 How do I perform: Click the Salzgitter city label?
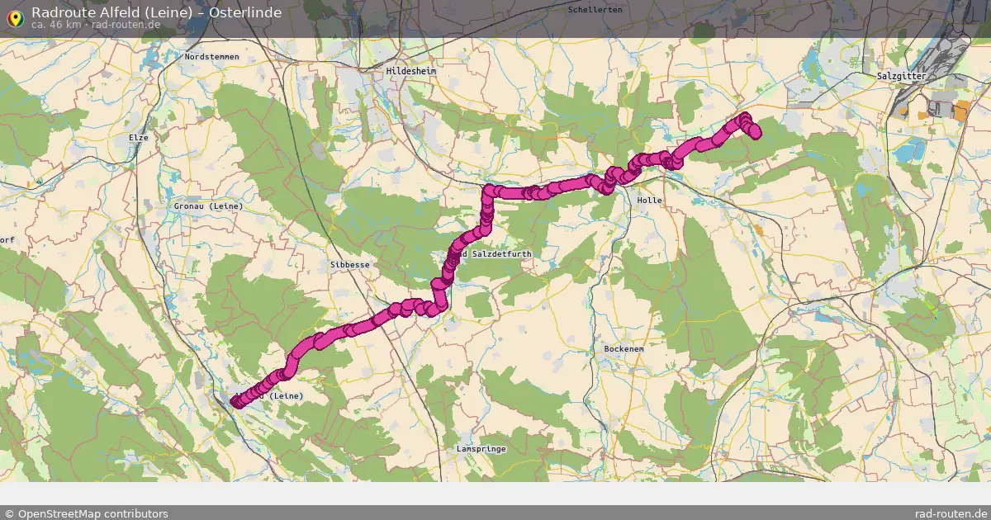[902, 75]
